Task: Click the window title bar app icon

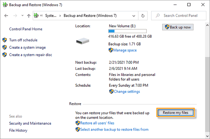Action: click(5, 5)
